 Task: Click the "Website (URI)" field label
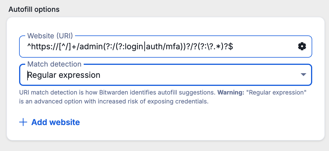click(x=50, y=36)
